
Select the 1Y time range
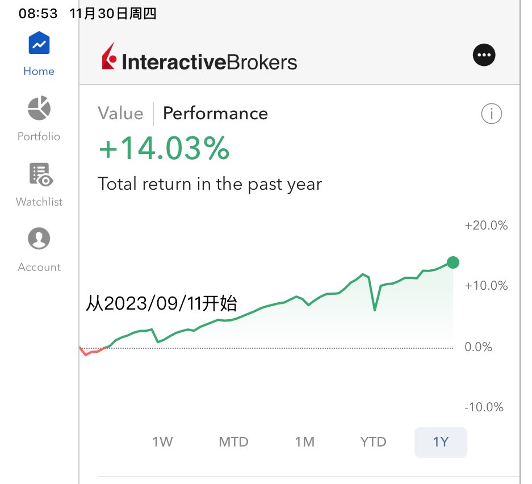tap(441, 443)
